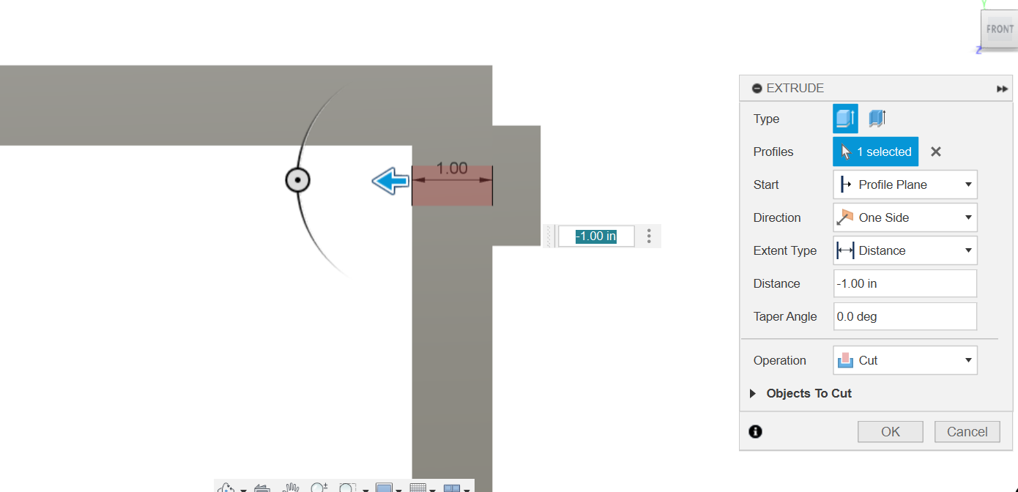Click the on-canvas -1.00 in value box
The height and width of the screenshot is (492, 1018).
tap(596, 236)
